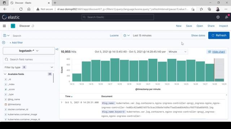Click the Search Elastic global search box
Viewport: 231px width, 129px height.
point(118,17)
